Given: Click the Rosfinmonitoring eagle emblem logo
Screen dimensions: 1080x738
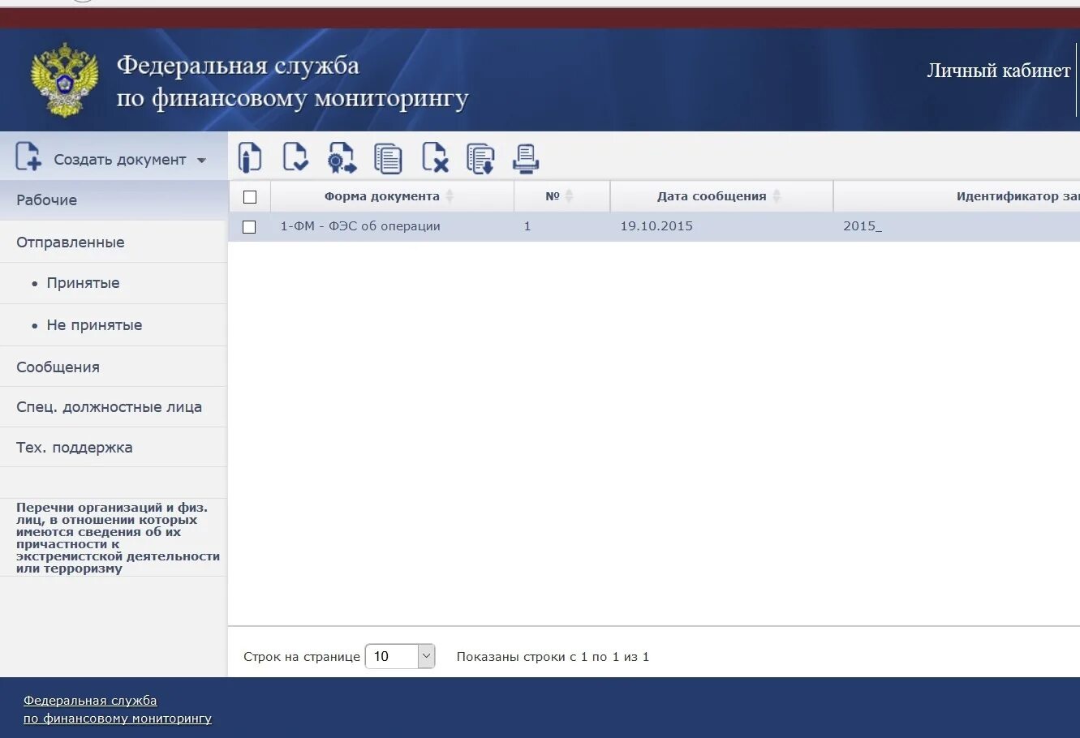Looking at the screenshot, I should [64, 79].
